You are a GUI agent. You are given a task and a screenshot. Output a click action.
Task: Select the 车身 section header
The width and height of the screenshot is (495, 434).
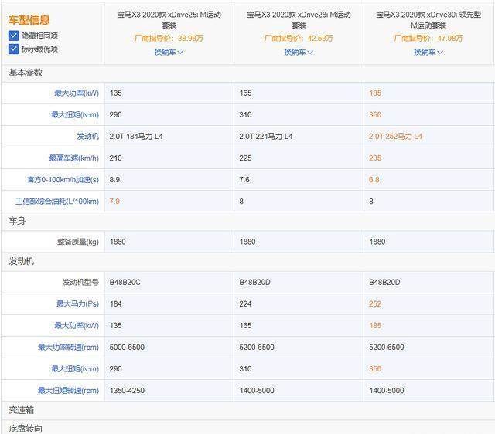click(17, 221)
